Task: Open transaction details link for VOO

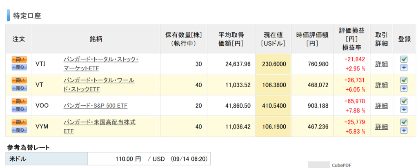Action: click(x=382, y=106)
